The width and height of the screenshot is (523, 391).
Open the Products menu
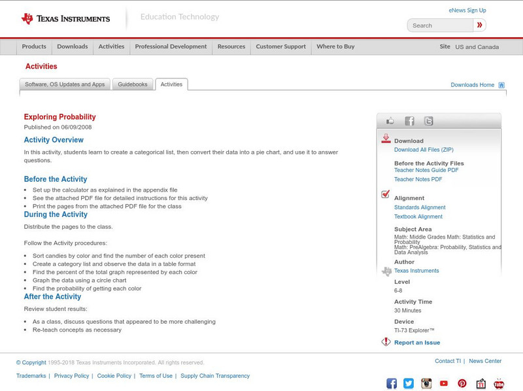click(x=34, y=46)
